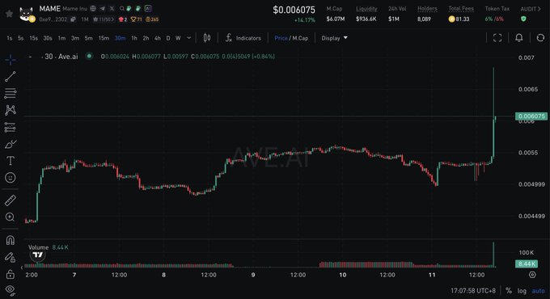Screen dimensions: 550x299
Task: Switch the price scale to percent mode
Action: point(509,291)
